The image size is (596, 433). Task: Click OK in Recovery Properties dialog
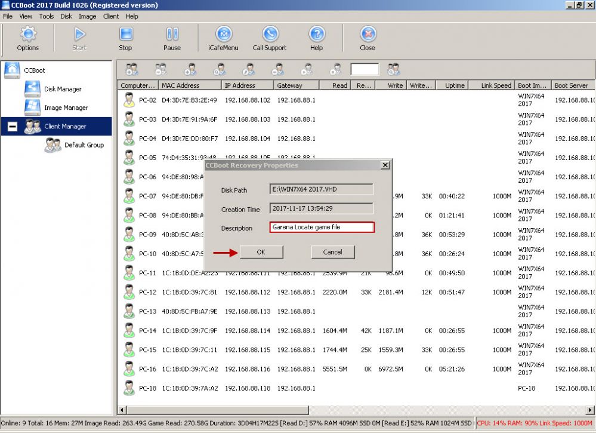click(261, 252)
